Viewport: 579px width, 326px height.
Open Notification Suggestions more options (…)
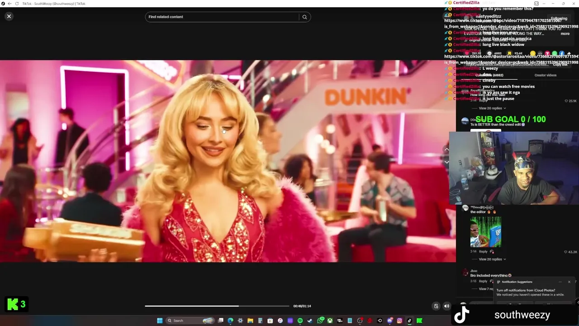pyautogui.click(x=560, y=282)
